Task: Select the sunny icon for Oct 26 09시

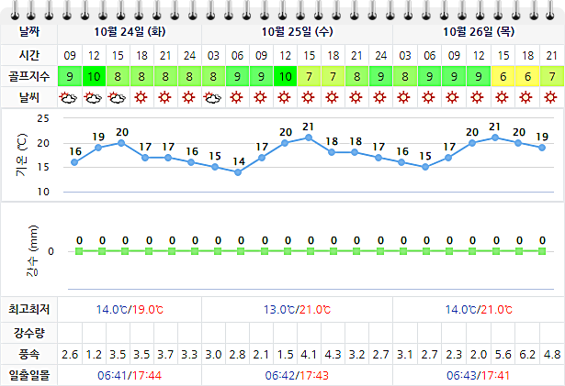Action: click(453, 97)
